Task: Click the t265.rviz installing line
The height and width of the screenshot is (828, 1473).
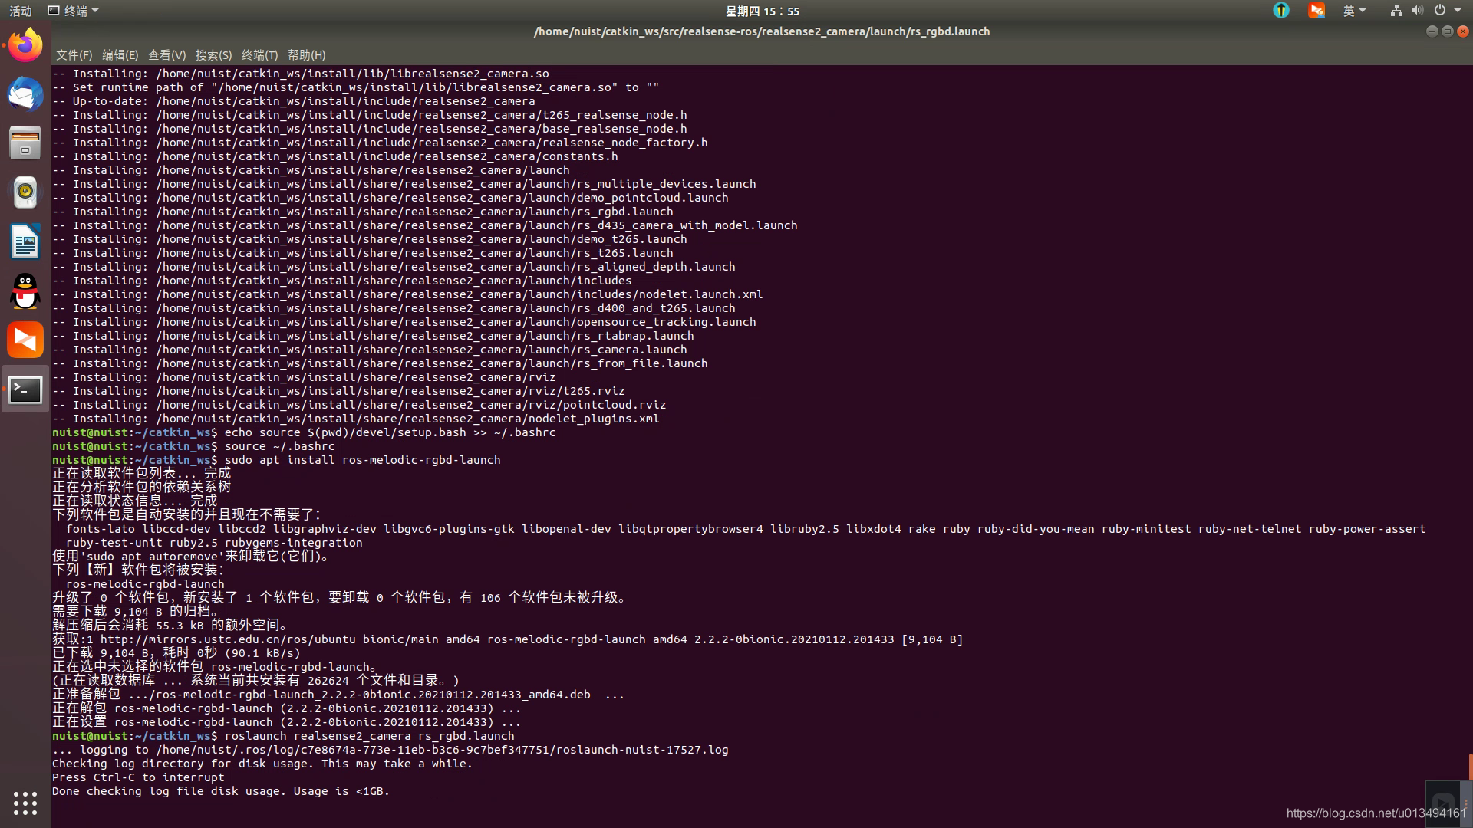Action: [338, 391]
